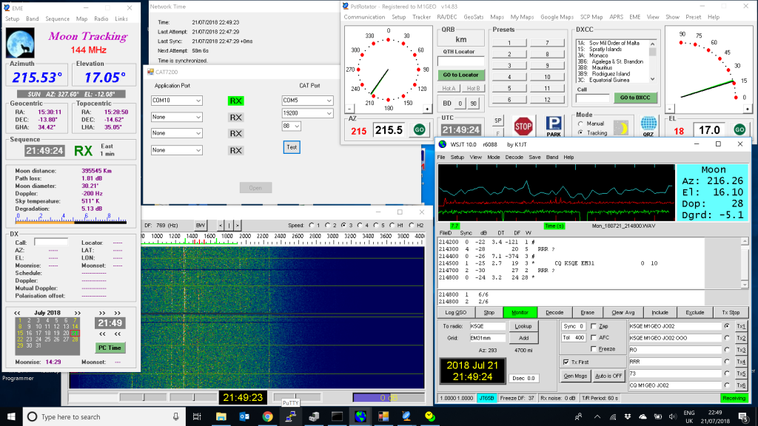Click the plus button under the elevation dial
The height and width of the screenshot is (426, 758).
click(748, 109)
